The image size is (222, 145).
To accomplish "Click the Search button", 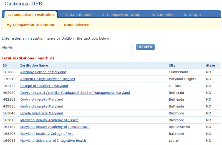I will click(145, 47).
